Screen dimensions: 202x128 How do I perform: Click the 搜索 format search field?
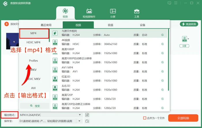pos(35,106)
